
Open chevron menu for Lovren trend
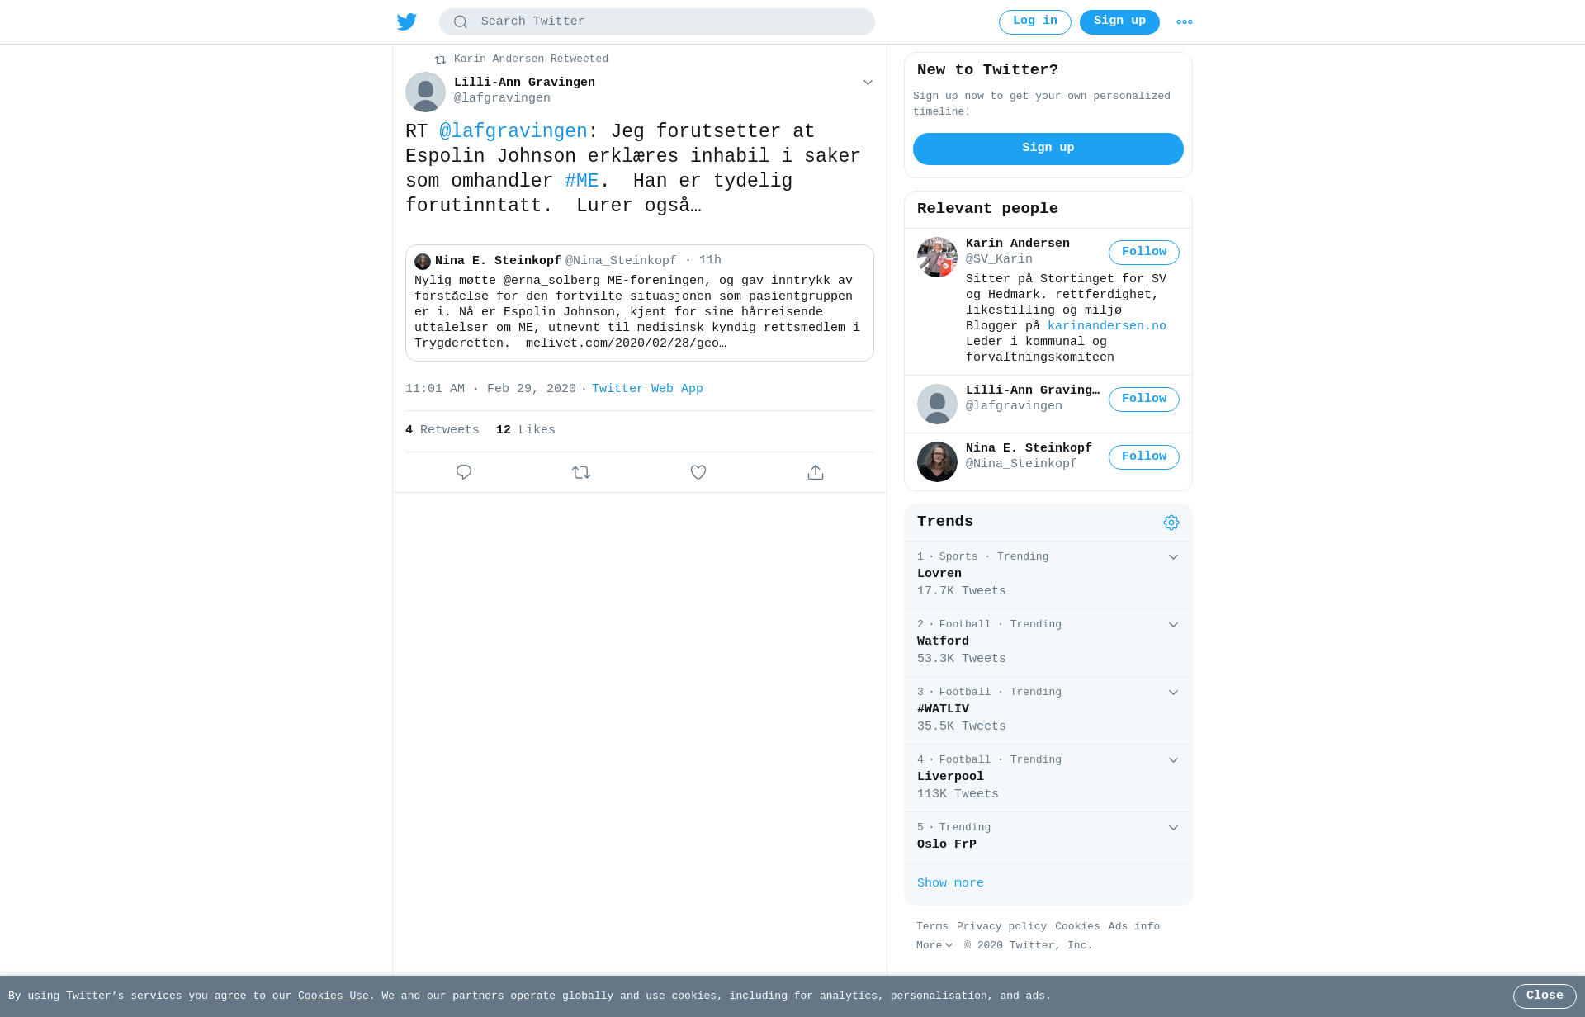point(1173,557)
